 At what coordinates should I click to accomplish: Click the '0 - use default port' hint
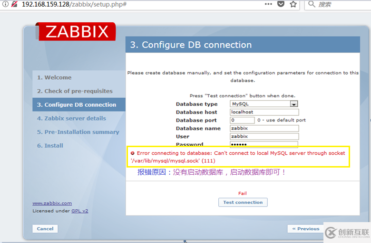pyautogui.click(x=282, y=120)
